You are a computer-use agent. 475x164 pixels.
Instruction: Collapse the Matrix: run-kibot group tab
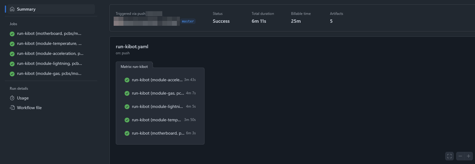point(134,66)
